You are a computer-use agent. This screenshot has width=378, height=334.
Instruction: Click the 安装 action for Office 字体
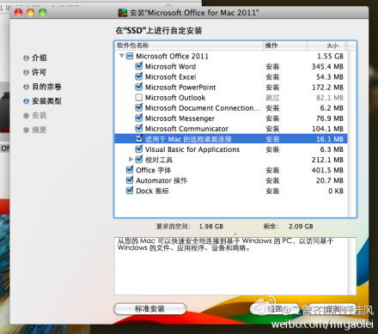pos(272,170)
